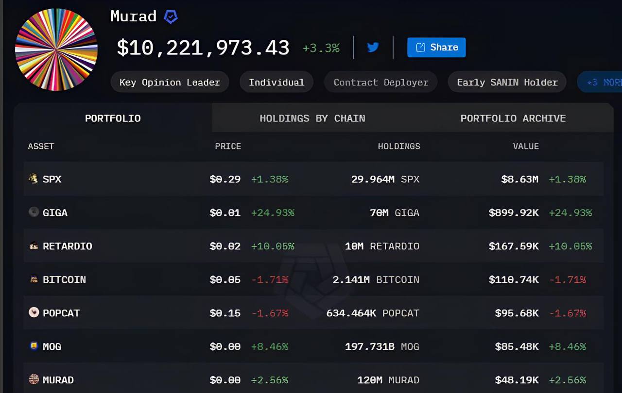Sort by the PRICE column header

(228, 146)
